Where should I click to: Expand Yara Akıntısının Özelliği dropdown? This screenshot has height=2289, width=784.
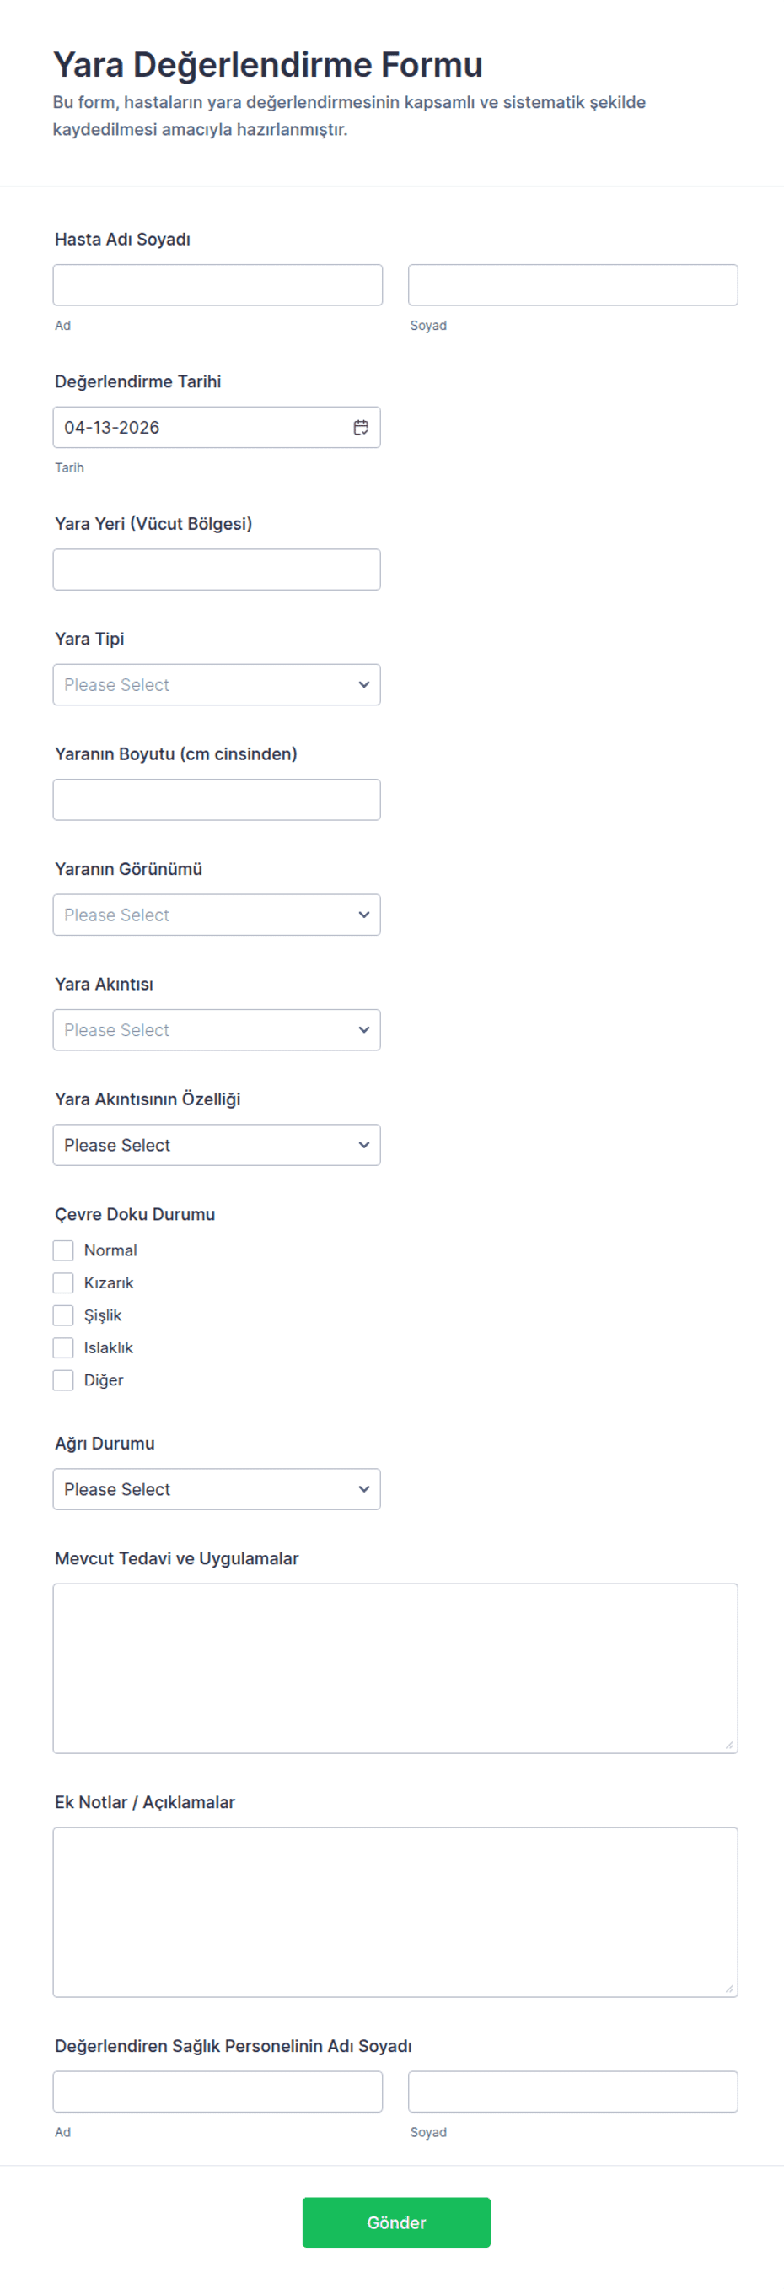[x=217, y=1144]
